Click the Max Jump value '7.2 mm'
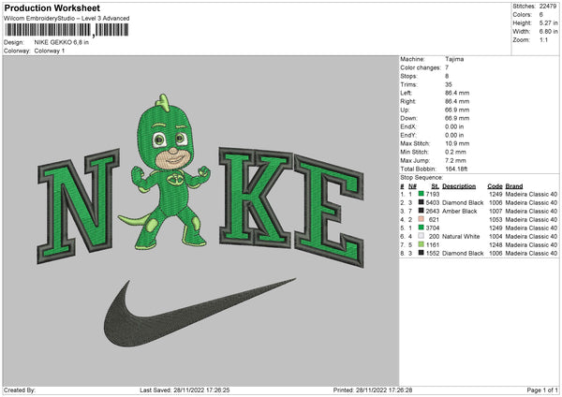Image resolution: width=562 pixels, height=397 pixels. click(x=455, y=160)
